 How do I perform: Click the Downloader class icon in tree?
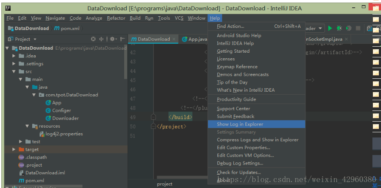49,118
